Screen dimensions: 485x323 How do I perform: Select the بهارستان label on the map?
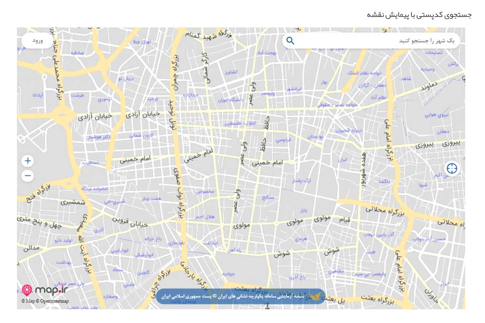click(315, 137)
